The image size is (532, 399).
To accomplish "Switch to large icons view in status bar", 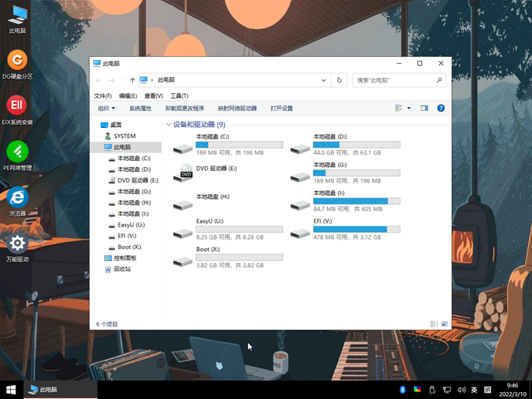I will (x=444, y=324).
